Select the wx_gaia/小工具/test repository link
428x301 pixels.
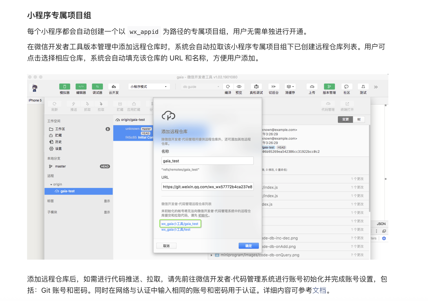[176, 230]
